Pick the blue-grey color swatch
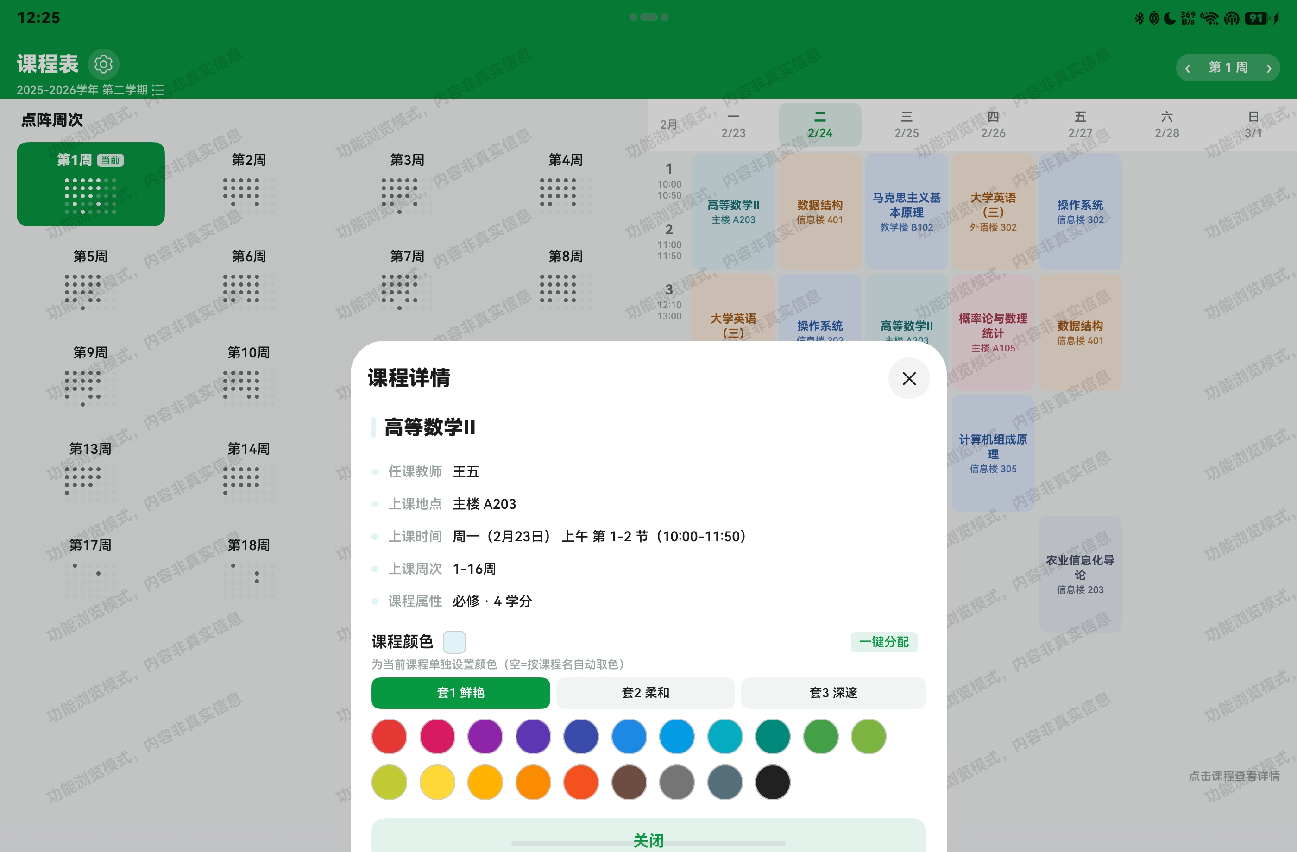 click(x=725, y=782)
